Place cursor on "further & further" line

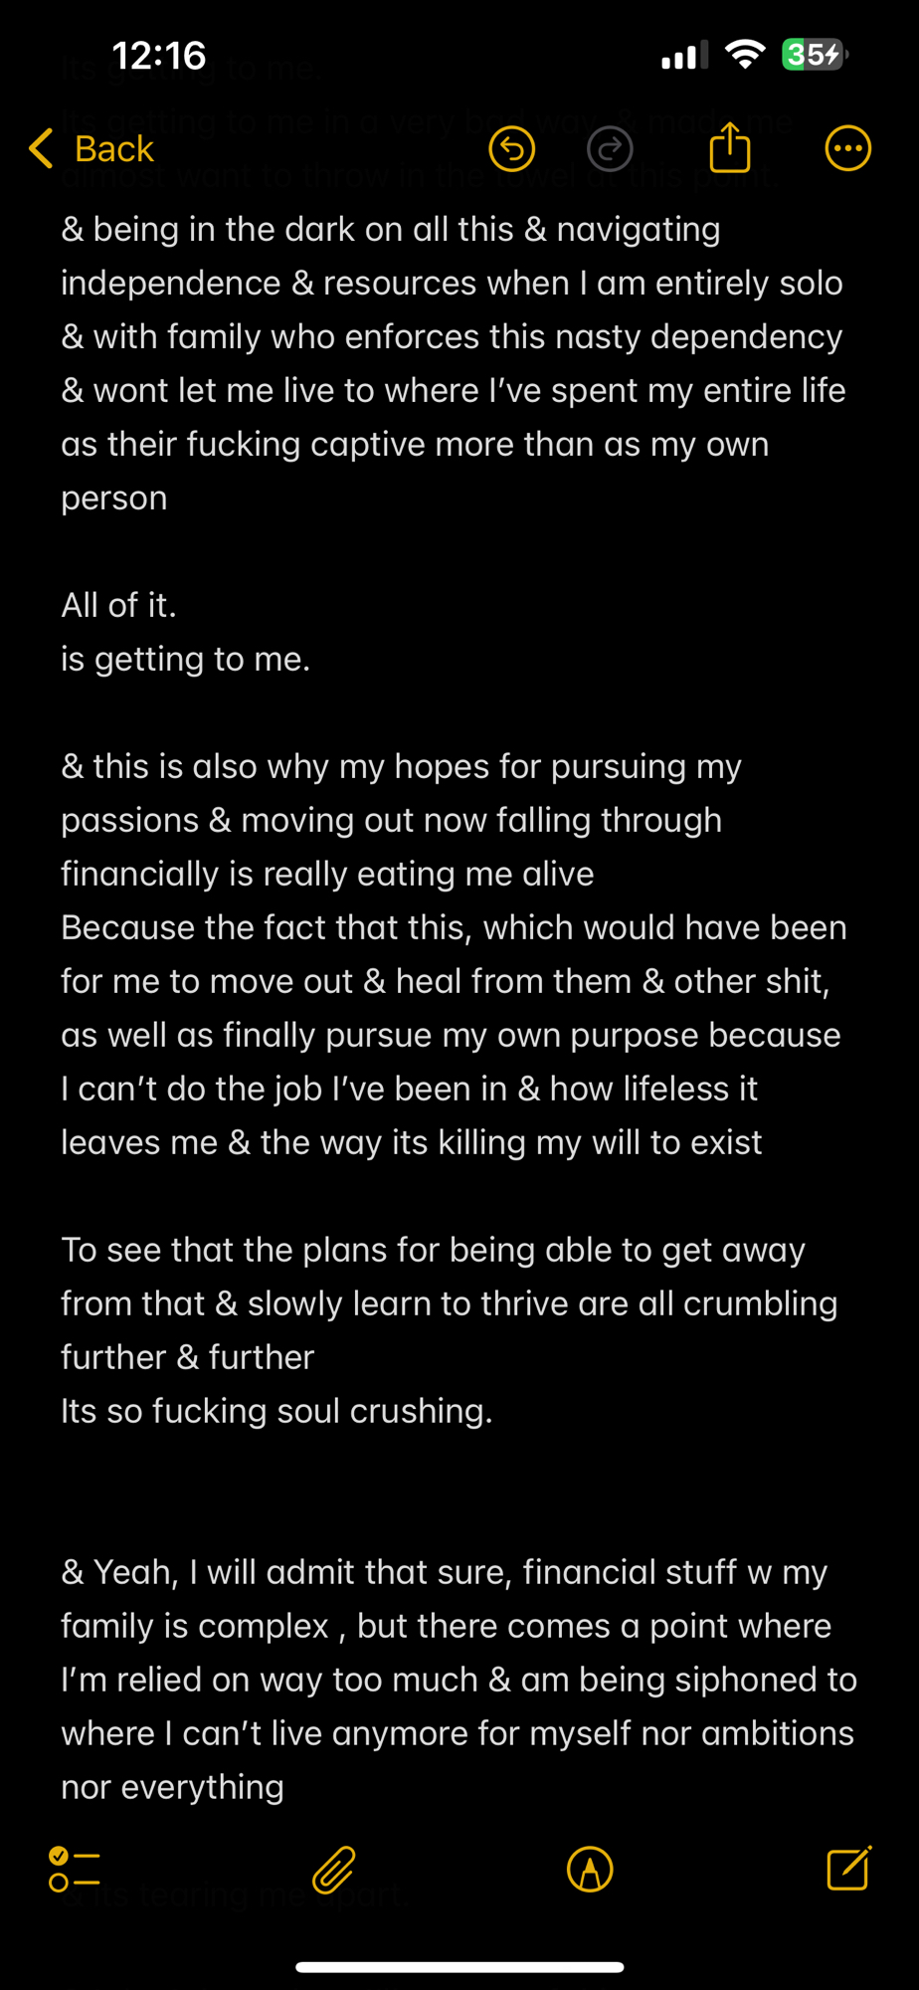[x=187, y=1357]
